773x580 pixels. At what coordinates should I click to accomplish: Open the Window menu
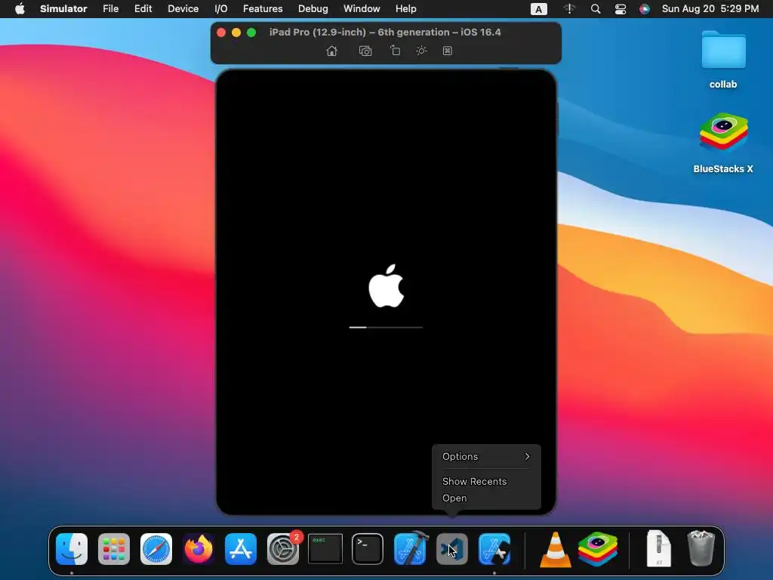click(x=362, y=9)
